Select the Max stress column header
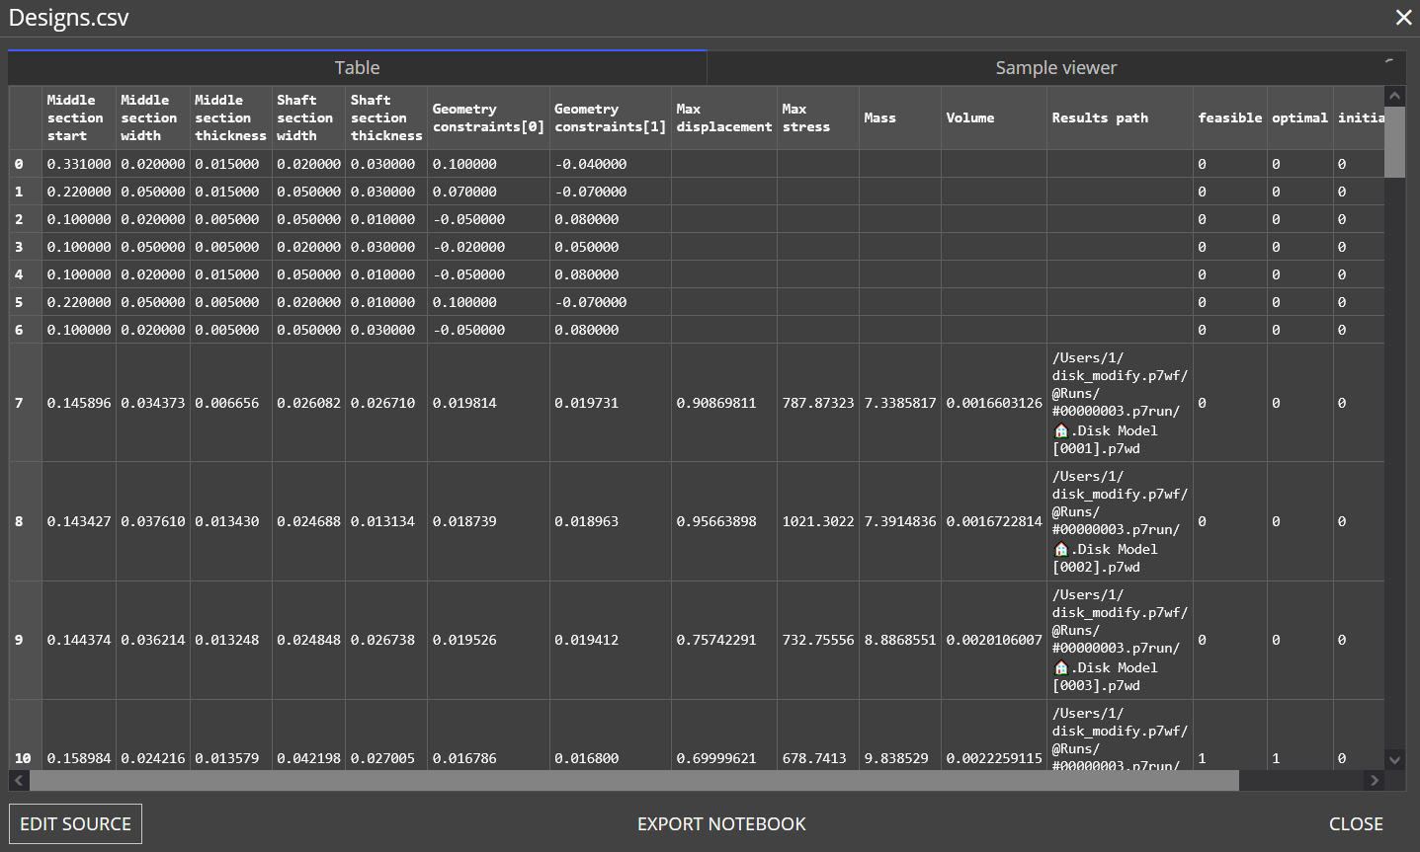The height and width of the screenshot is (852, 1420). (x=816, y=117)
